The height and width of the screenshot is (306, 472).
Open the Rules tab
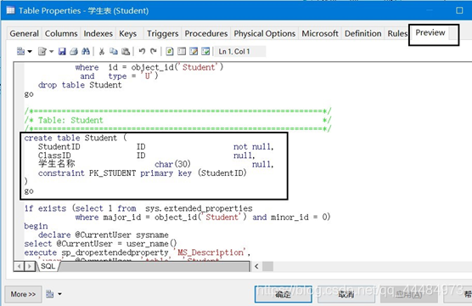point(397,33)
